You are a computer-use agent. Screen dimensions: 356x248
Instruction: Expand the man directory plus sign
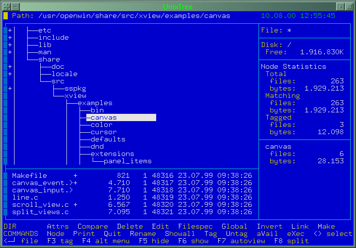tap(10, 52)
